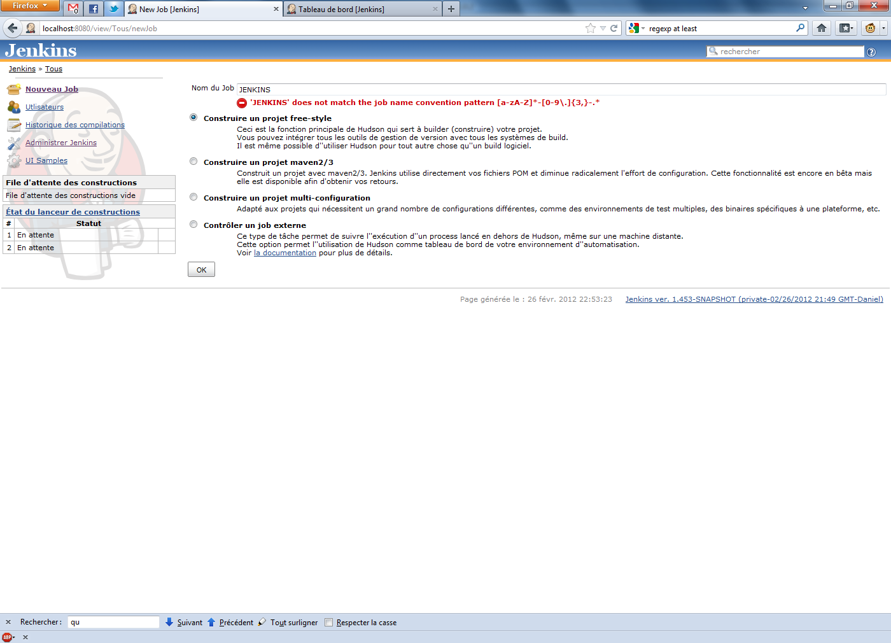Screen dimensions: 891x643
Task: Click the magnifier icon in Google search box
Action: pyautogui.click(x=800, y=28)
